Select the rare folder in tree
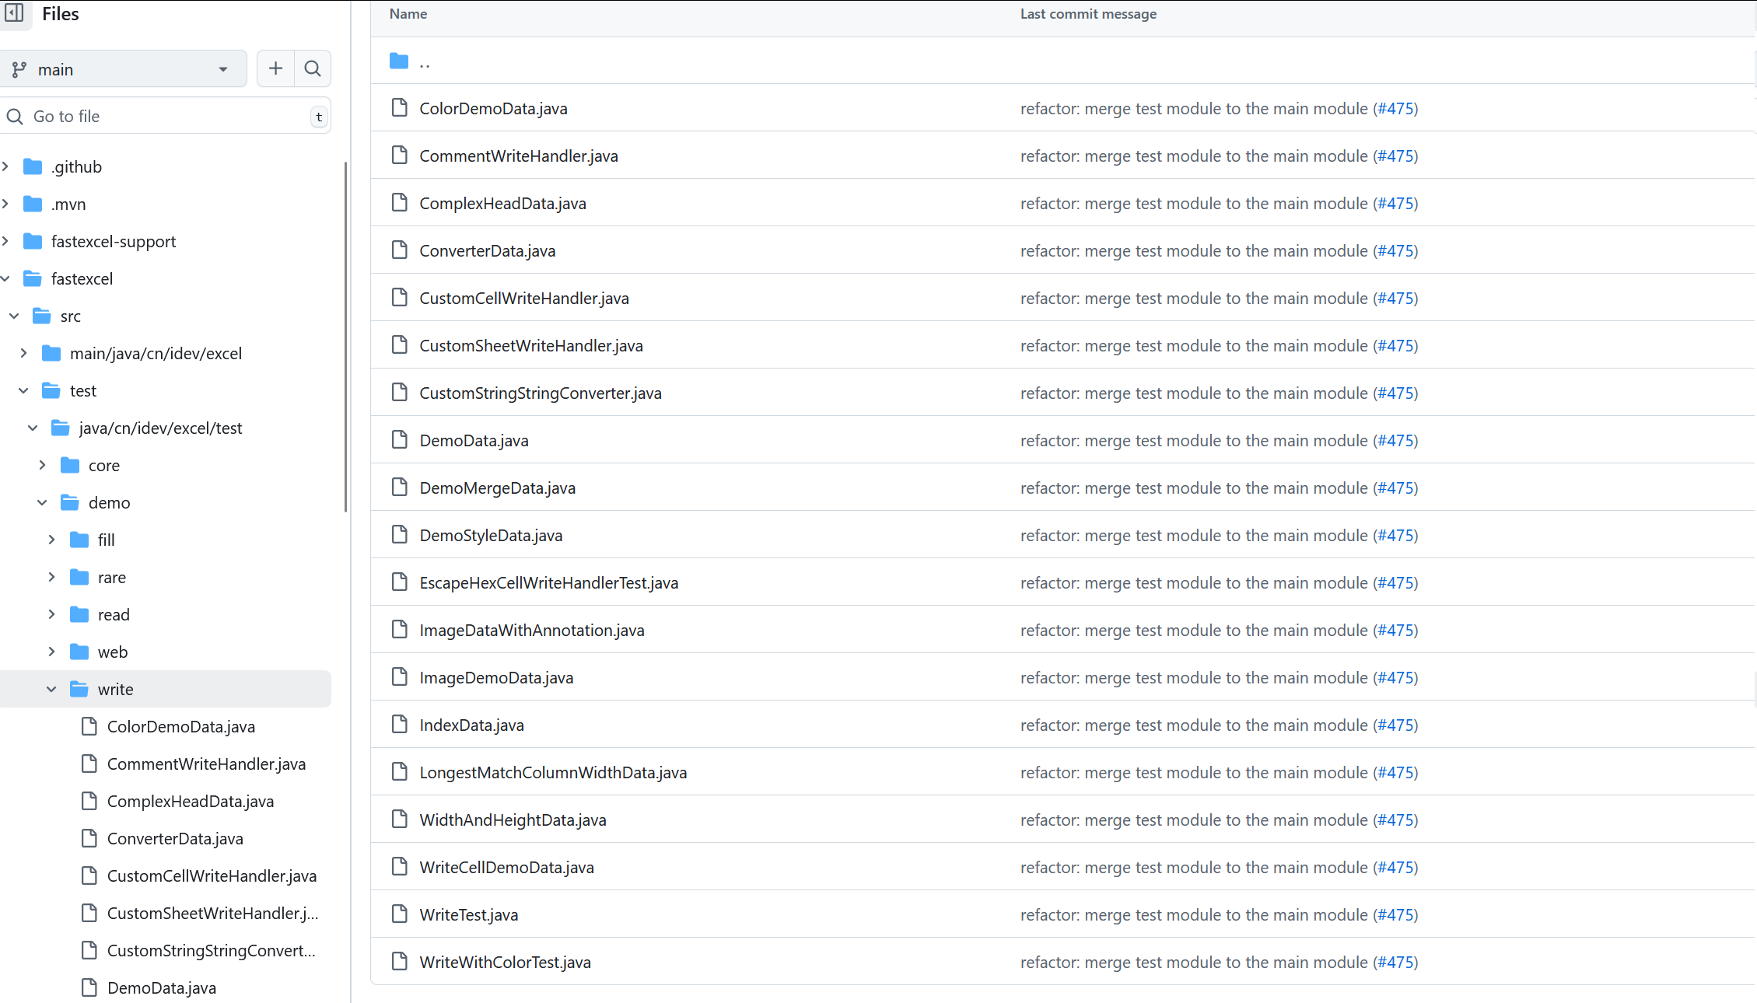This screenshot has width=1757, height=1003. click(x=111, y=577)
